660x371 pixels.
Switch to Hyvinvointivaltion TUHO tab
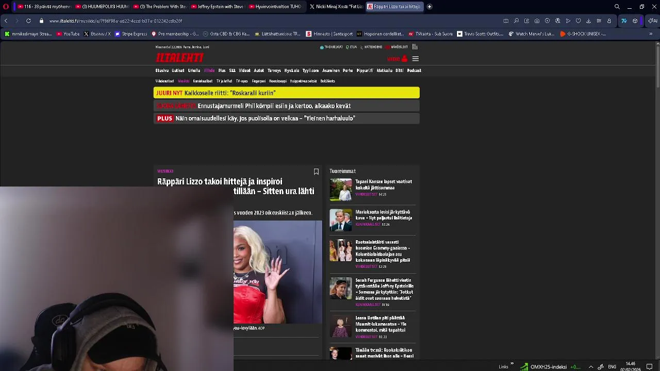pyautogui.click(x=275, y=7)
